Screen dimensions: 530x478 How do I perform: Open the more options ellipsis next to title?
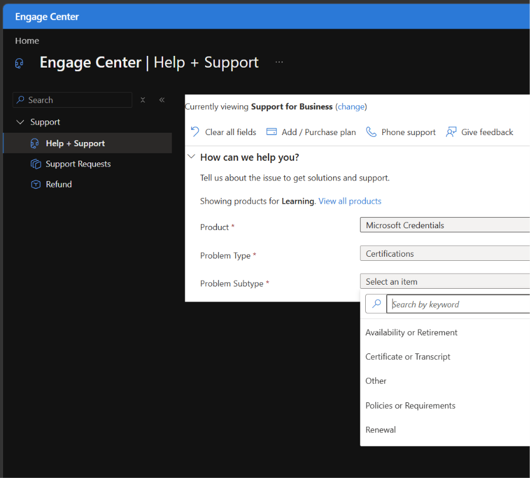[x=279, y=62]
